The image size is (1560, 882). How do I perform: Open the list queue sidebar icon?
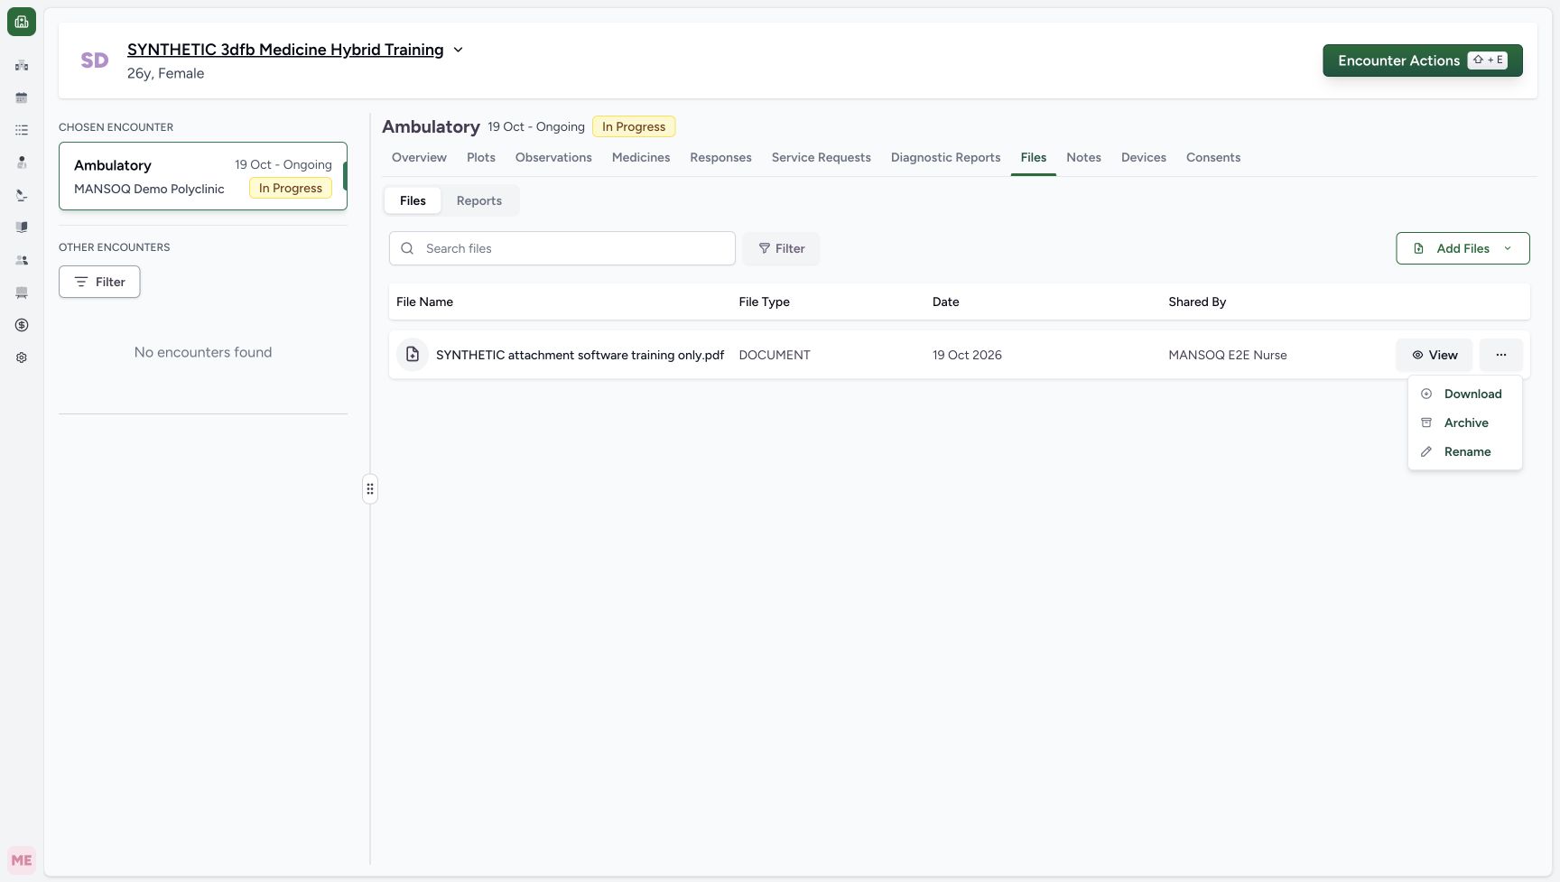22,130
